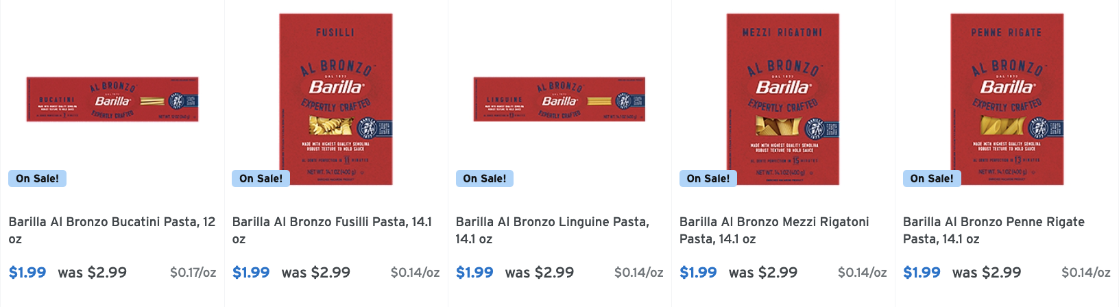Click Barilla Al Bronzo Mezzi Rigatoni title
This screenshot has width=1119, height=307.
(774, 222)
